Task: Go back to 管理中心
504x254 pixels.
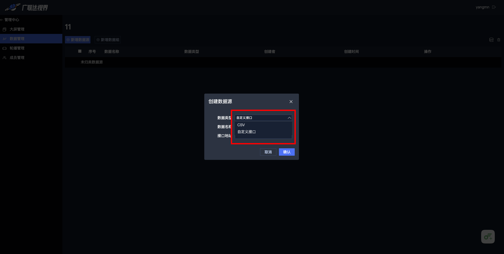Action: (10, 20)
